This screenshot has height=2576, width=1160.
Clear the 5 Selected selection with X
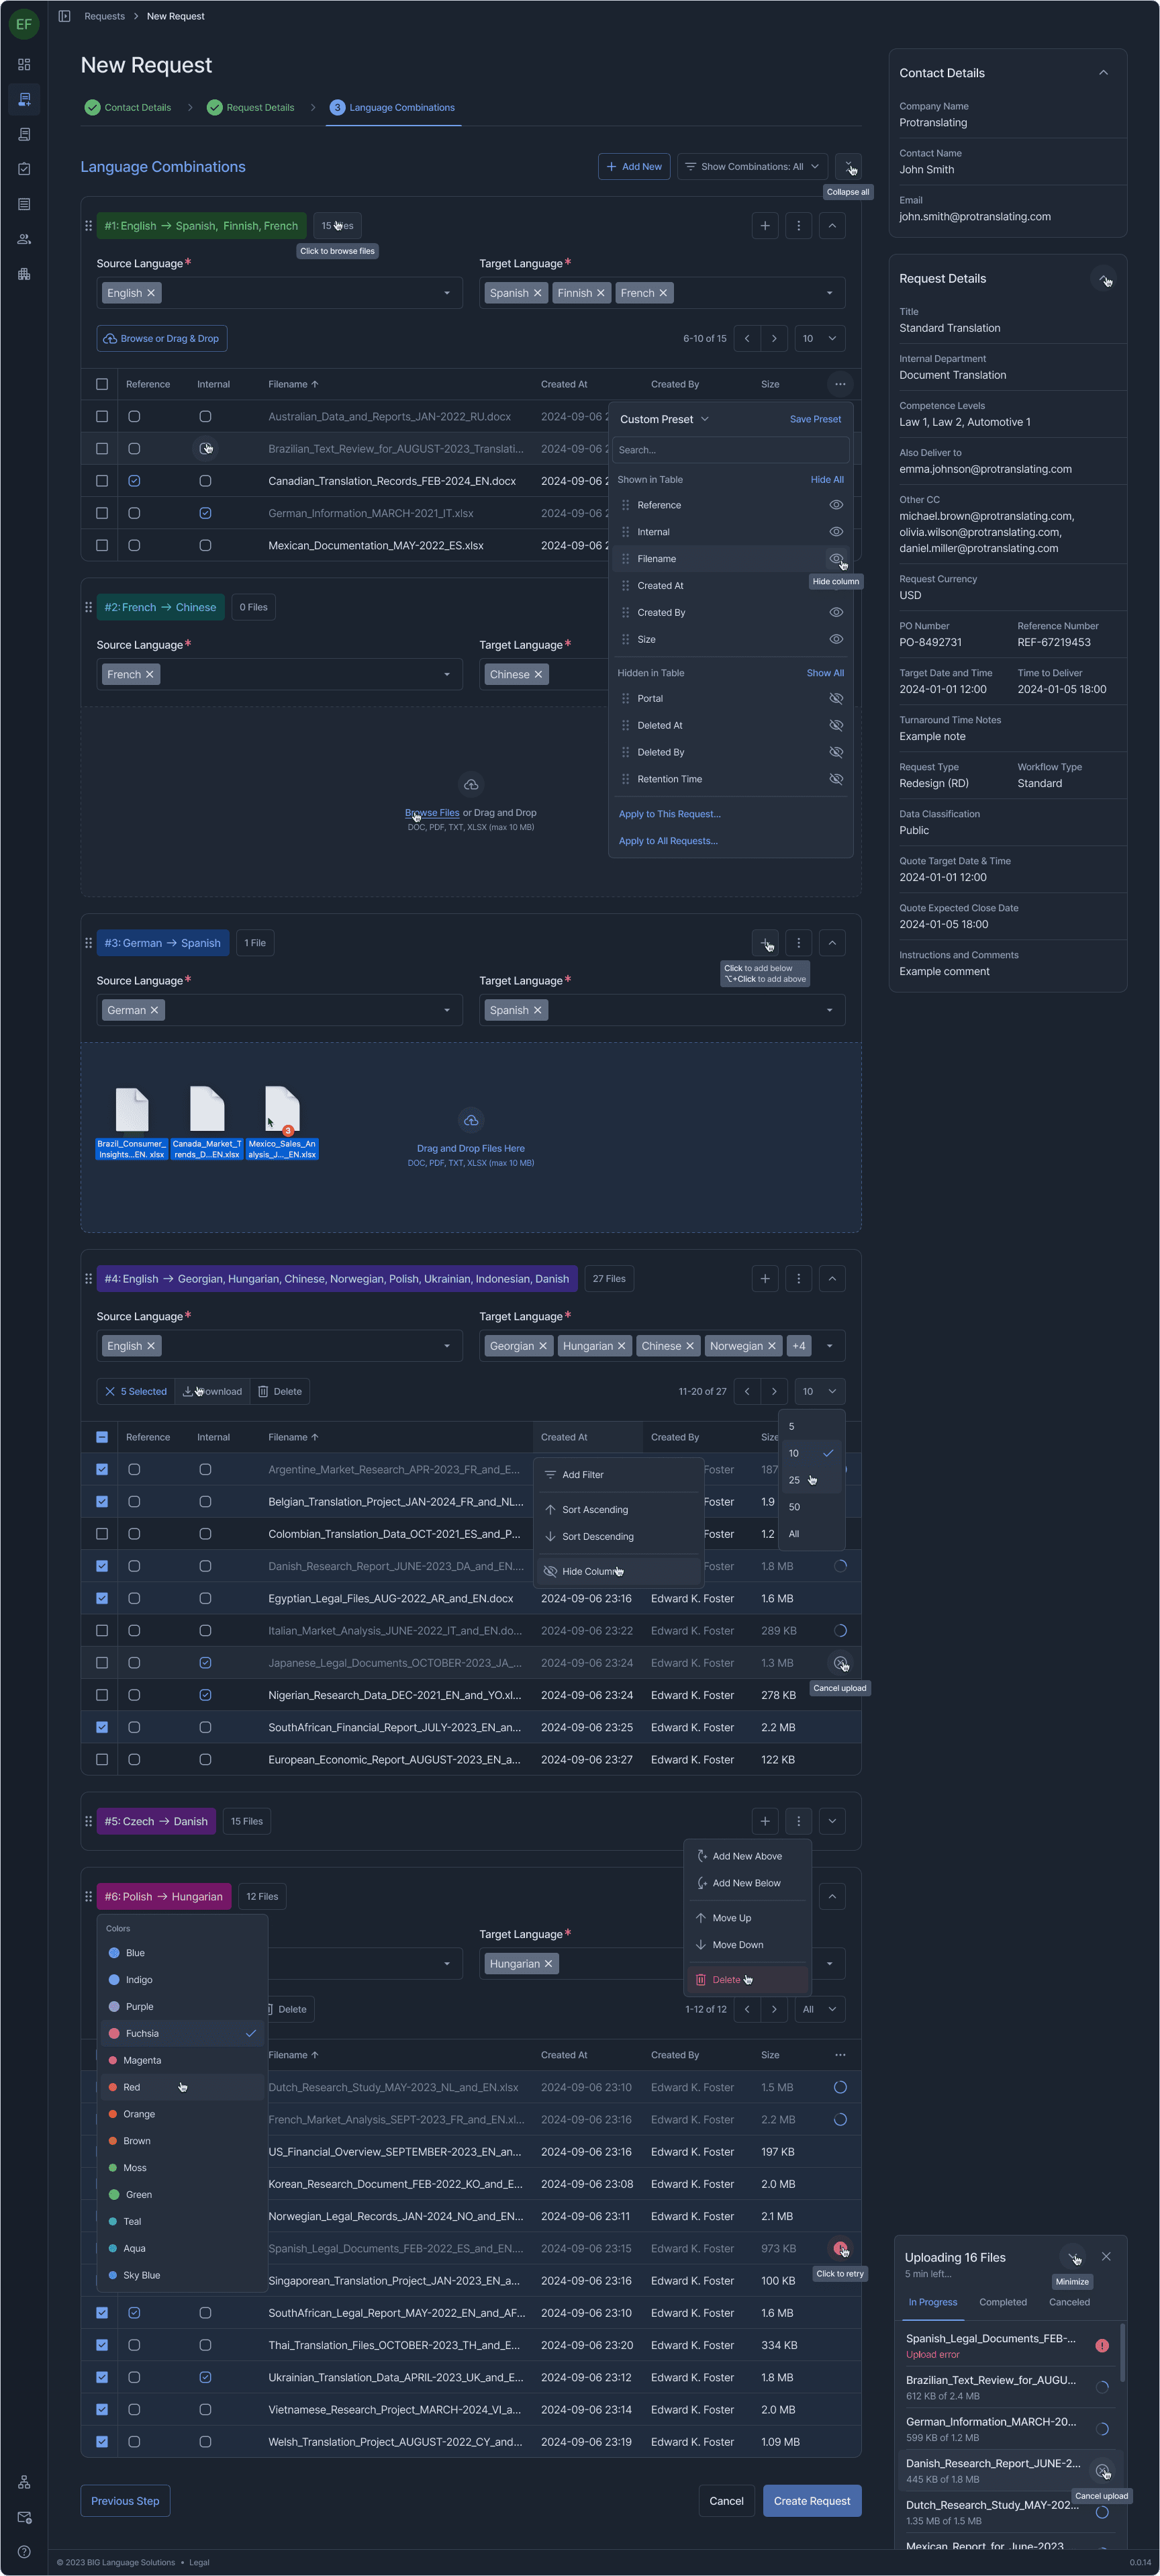[x=110, y=1391]
